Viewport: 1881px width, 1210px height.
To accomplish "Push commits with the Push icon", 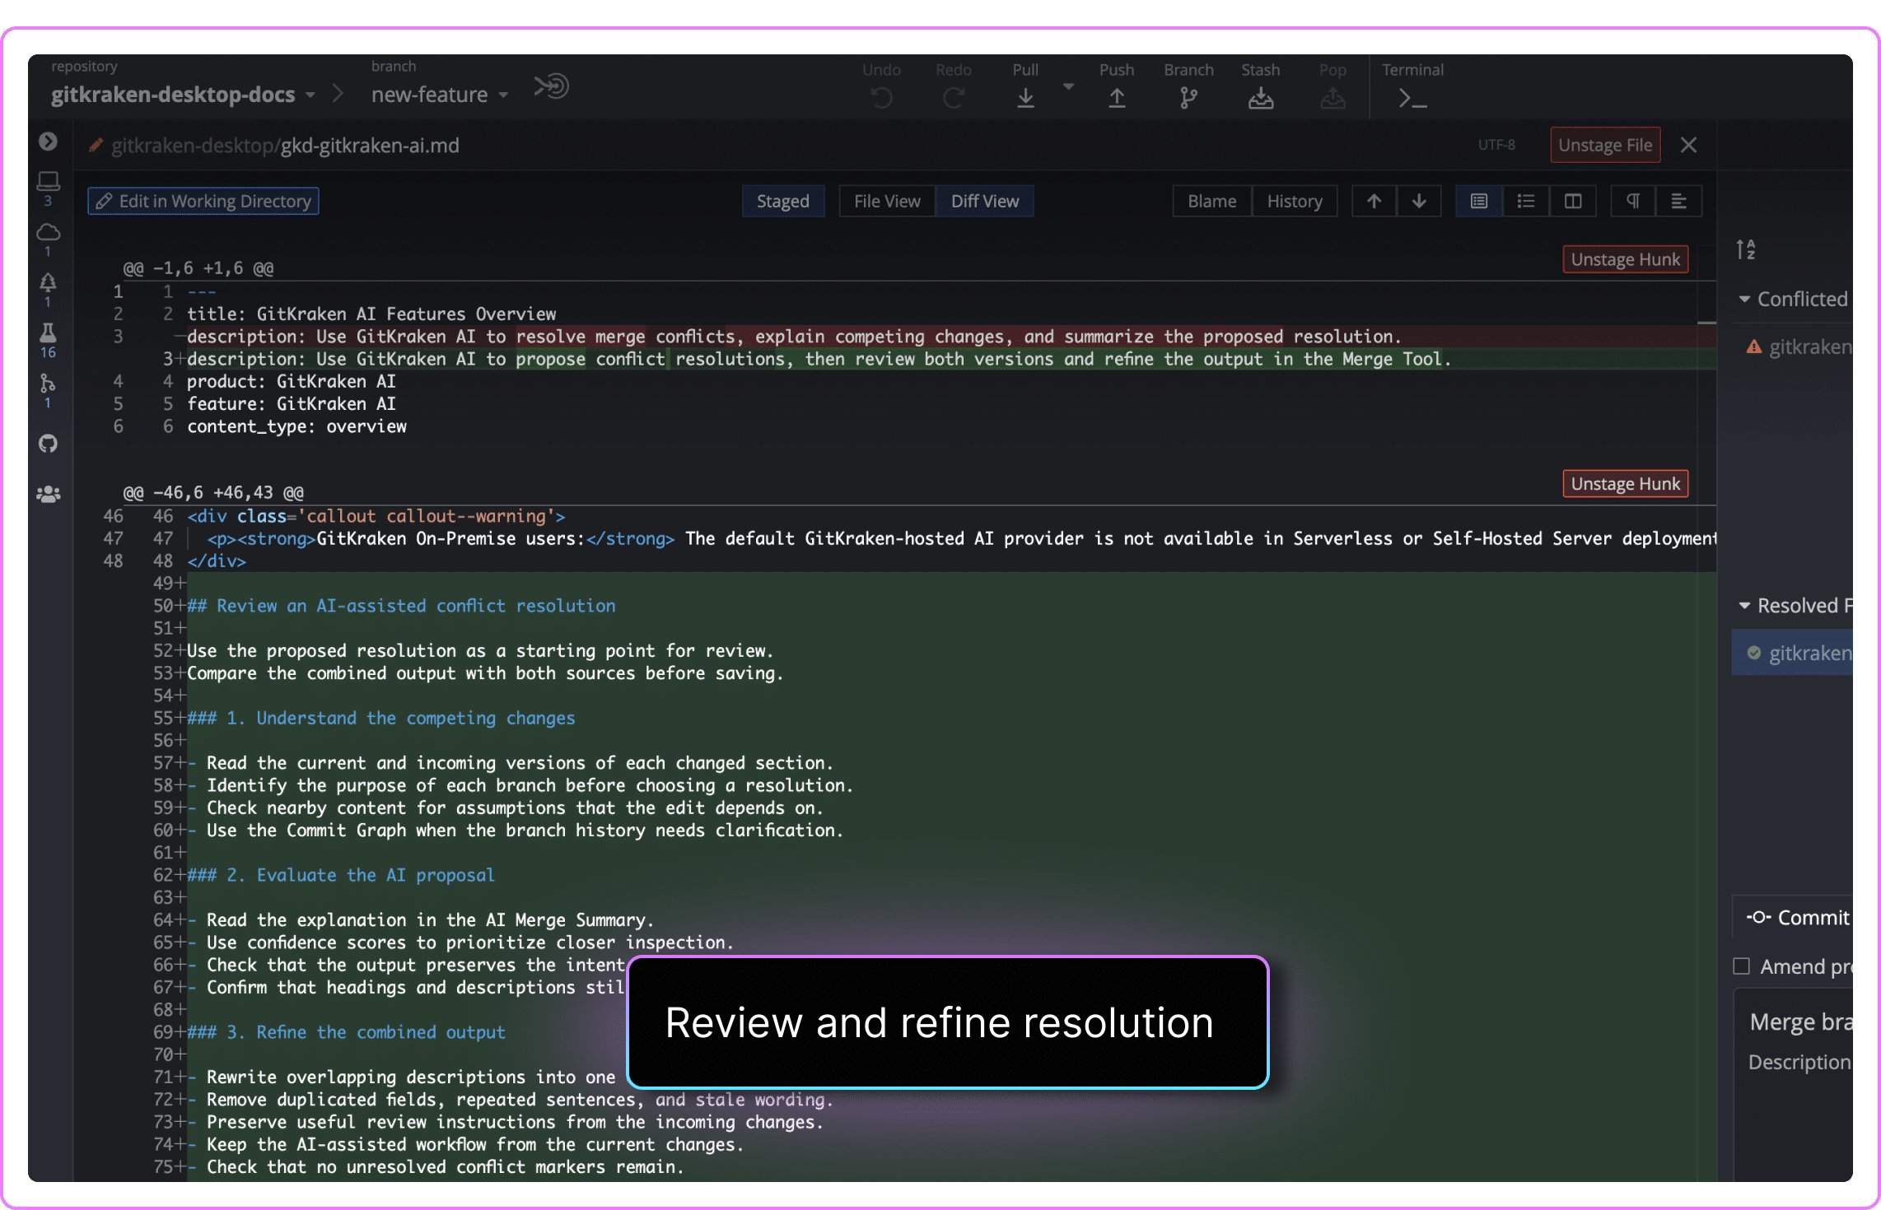I will coord(1117,98).
